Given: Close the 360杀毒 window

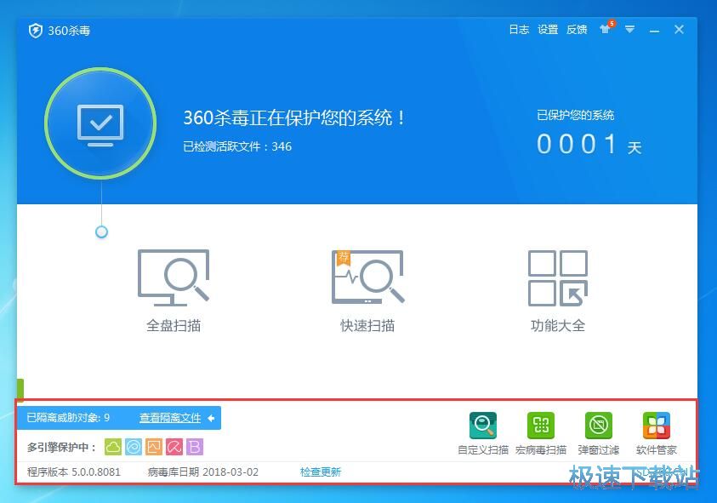Looking at the screenshot, I should pyautogui.click(x=679, y=30).
